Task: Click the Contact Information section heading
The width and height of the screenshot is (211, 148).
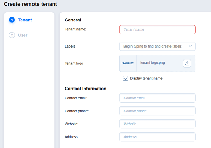Action: (x=85, y=89)
